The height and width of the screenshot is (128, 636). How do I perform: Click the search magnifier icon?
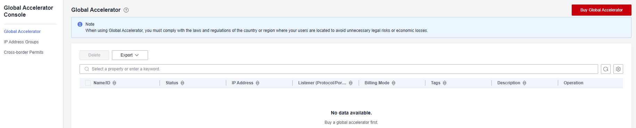click(87, 69)
